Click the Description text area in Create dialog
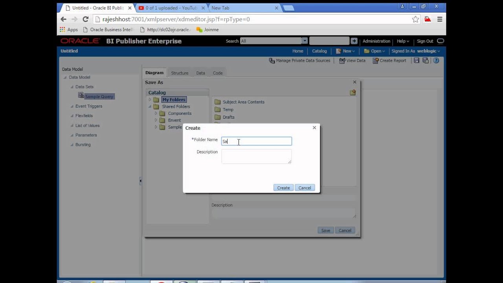The image size is (503, 283). pyautogui.click(x=257, y=156)
